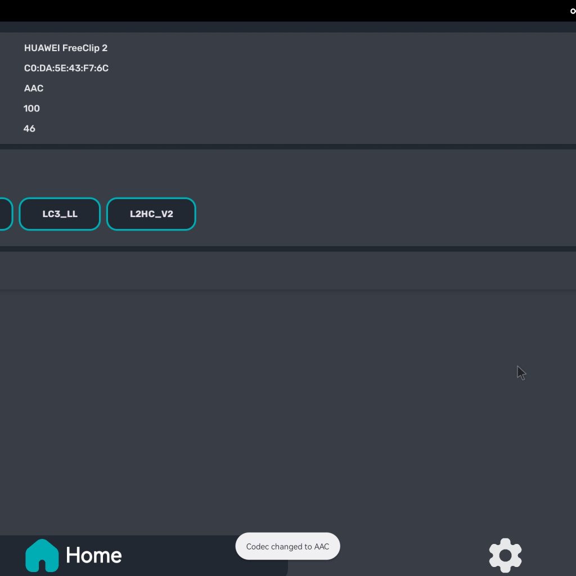
Task: Click the value 46 in device info
Action: [29, 129]
